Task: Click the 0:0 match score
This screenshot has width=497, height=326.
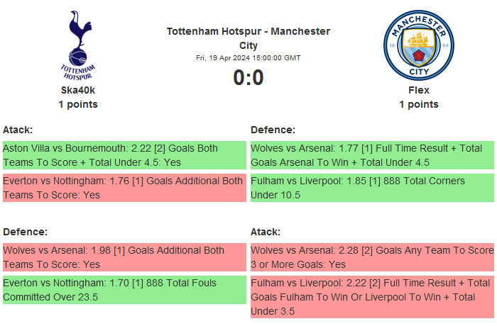Action: point(248,77)
